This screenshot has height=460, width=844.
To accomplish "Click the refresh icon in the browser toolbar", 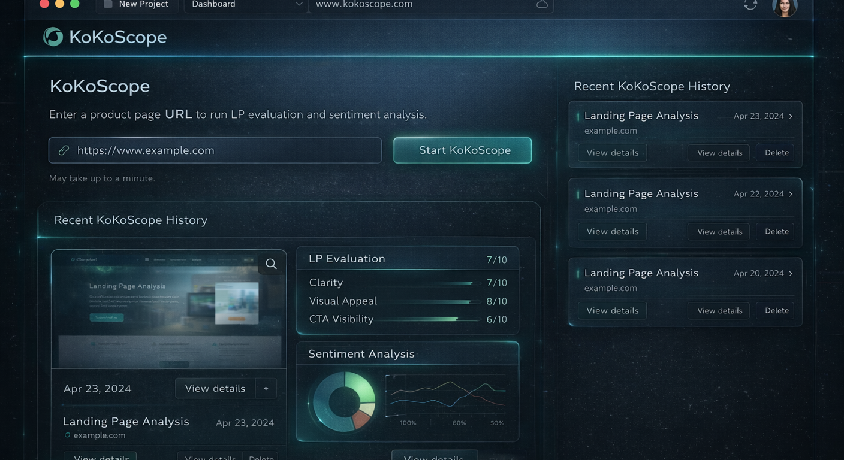I will click(750, 4).
